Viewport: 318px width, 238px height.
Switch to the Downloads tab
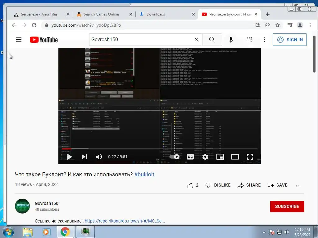pos(156,14)
